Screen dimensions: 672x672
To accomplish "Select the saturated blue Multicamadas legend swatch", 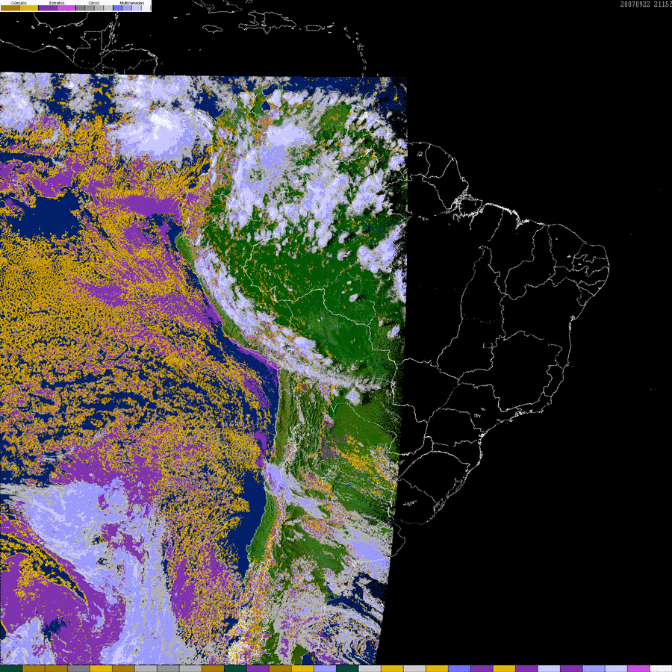I will coord(117,7).
